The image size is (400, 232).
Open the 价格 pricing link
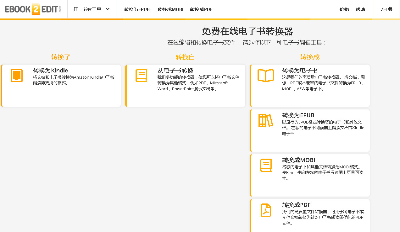[344, 9]
